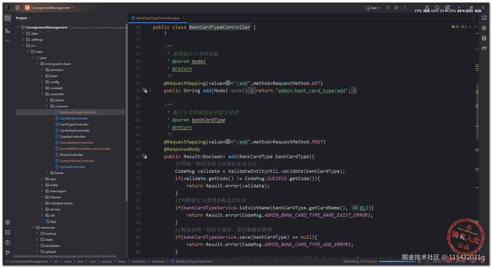
Task: Expand the .idea folder
Action: (23, 33)
